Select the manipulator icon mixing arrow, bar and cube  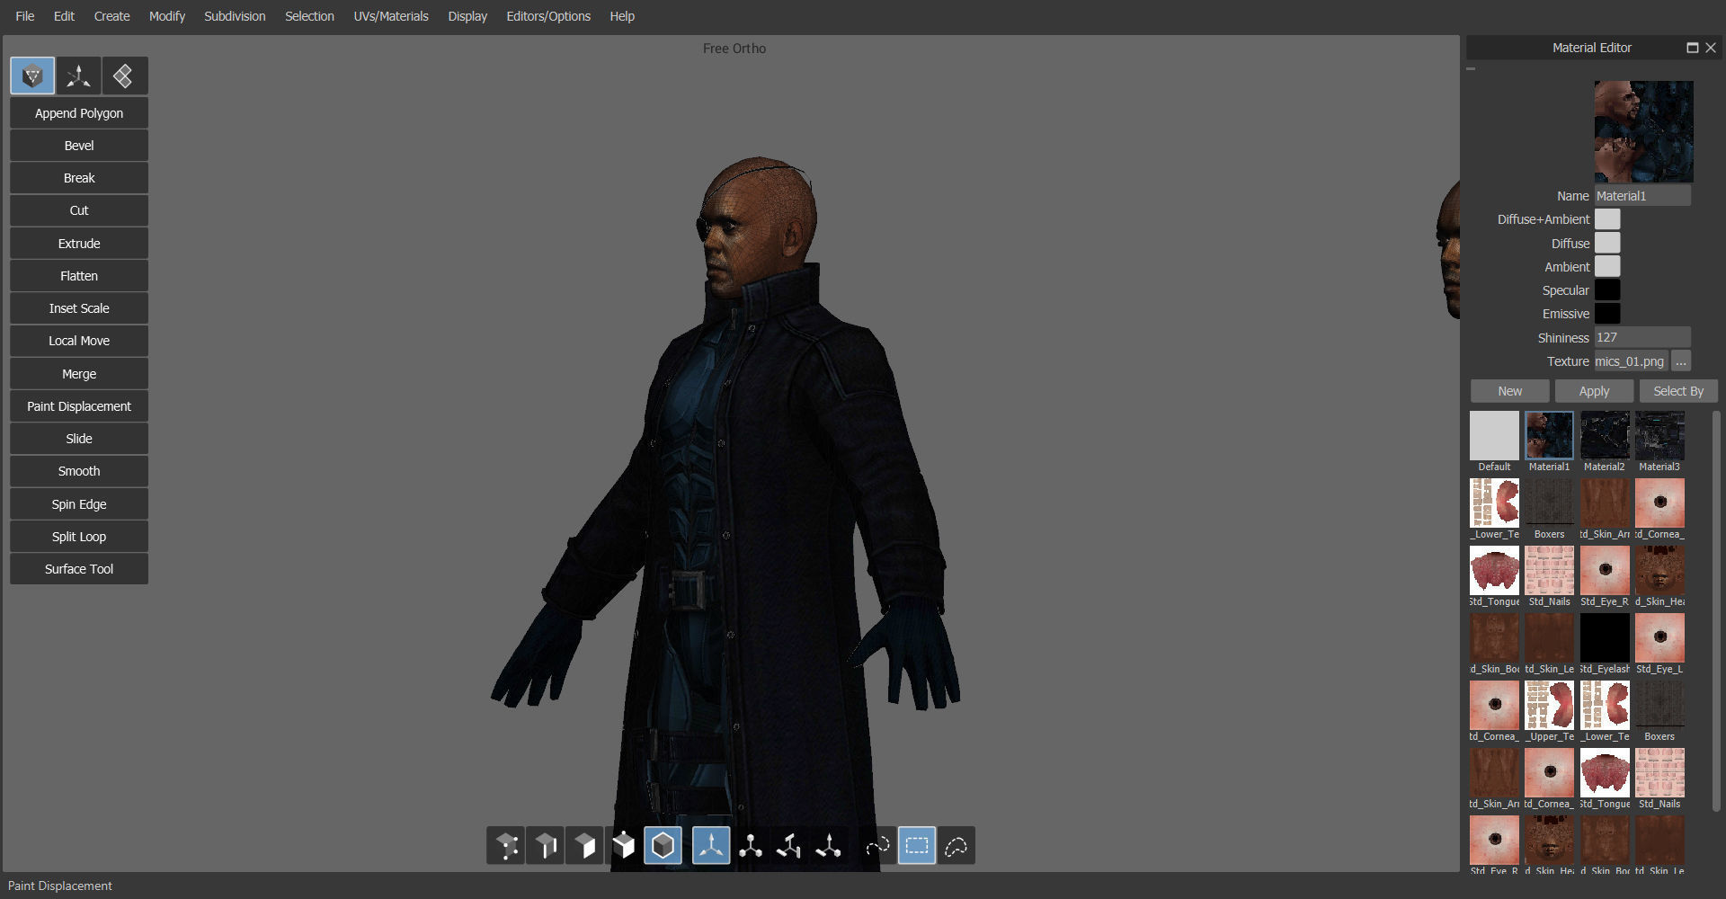click(x=829, y=846)
